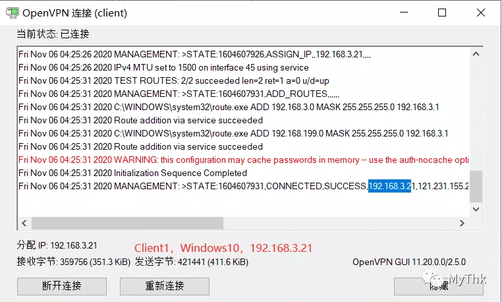Click the red WARNING cache passwords line
Image resolution: width=502 pixels, height=302 pixels.
[x=243, y=160]
